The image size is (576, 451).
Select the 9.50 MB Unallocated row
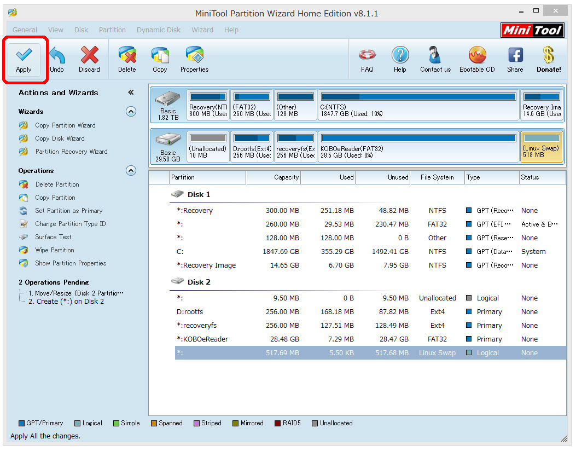(x=370, y=298)
